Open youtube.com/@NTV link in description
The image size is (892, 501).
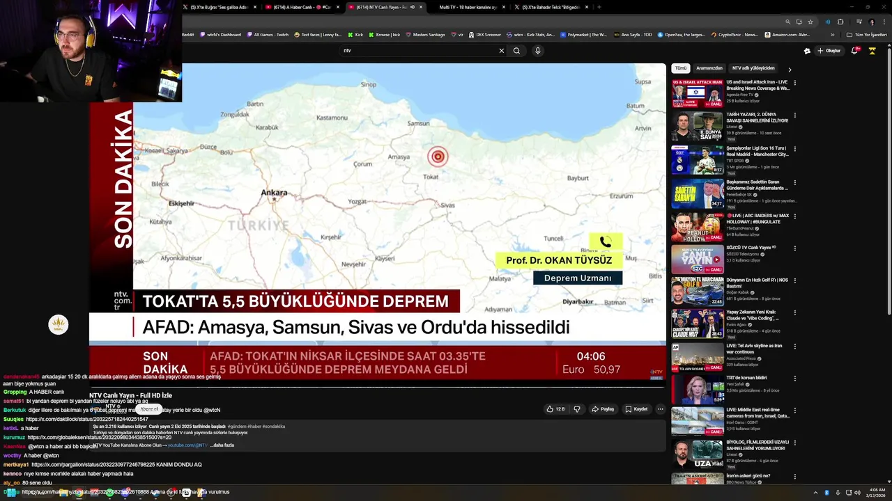coord(187,445)
